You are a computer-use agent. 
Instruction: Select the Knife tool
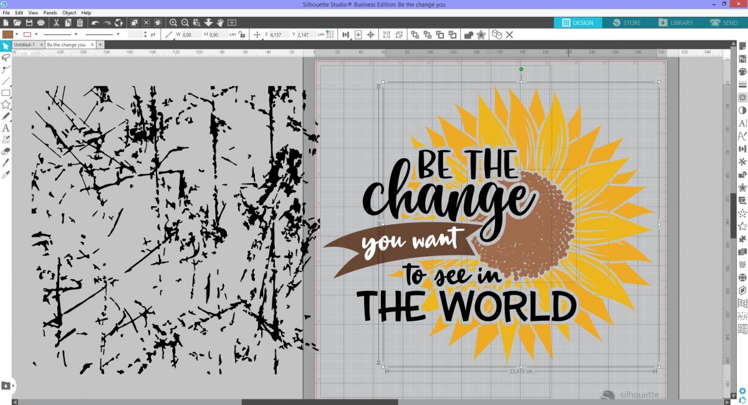tap(4, 163)
